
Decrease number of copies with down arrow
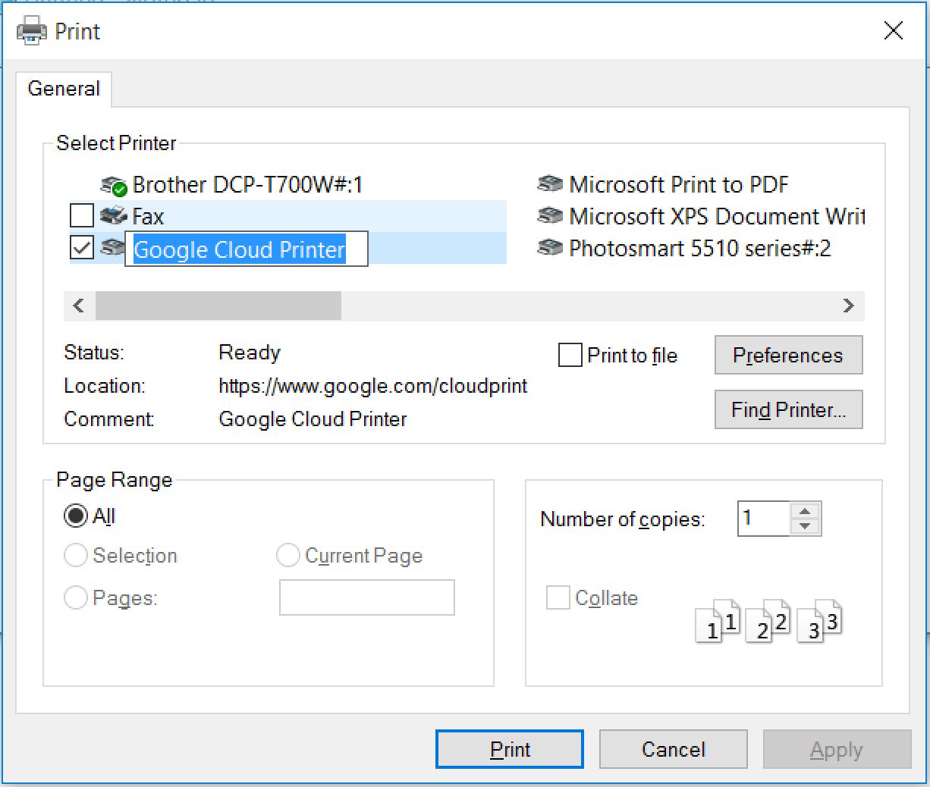[x=805, y=527]
